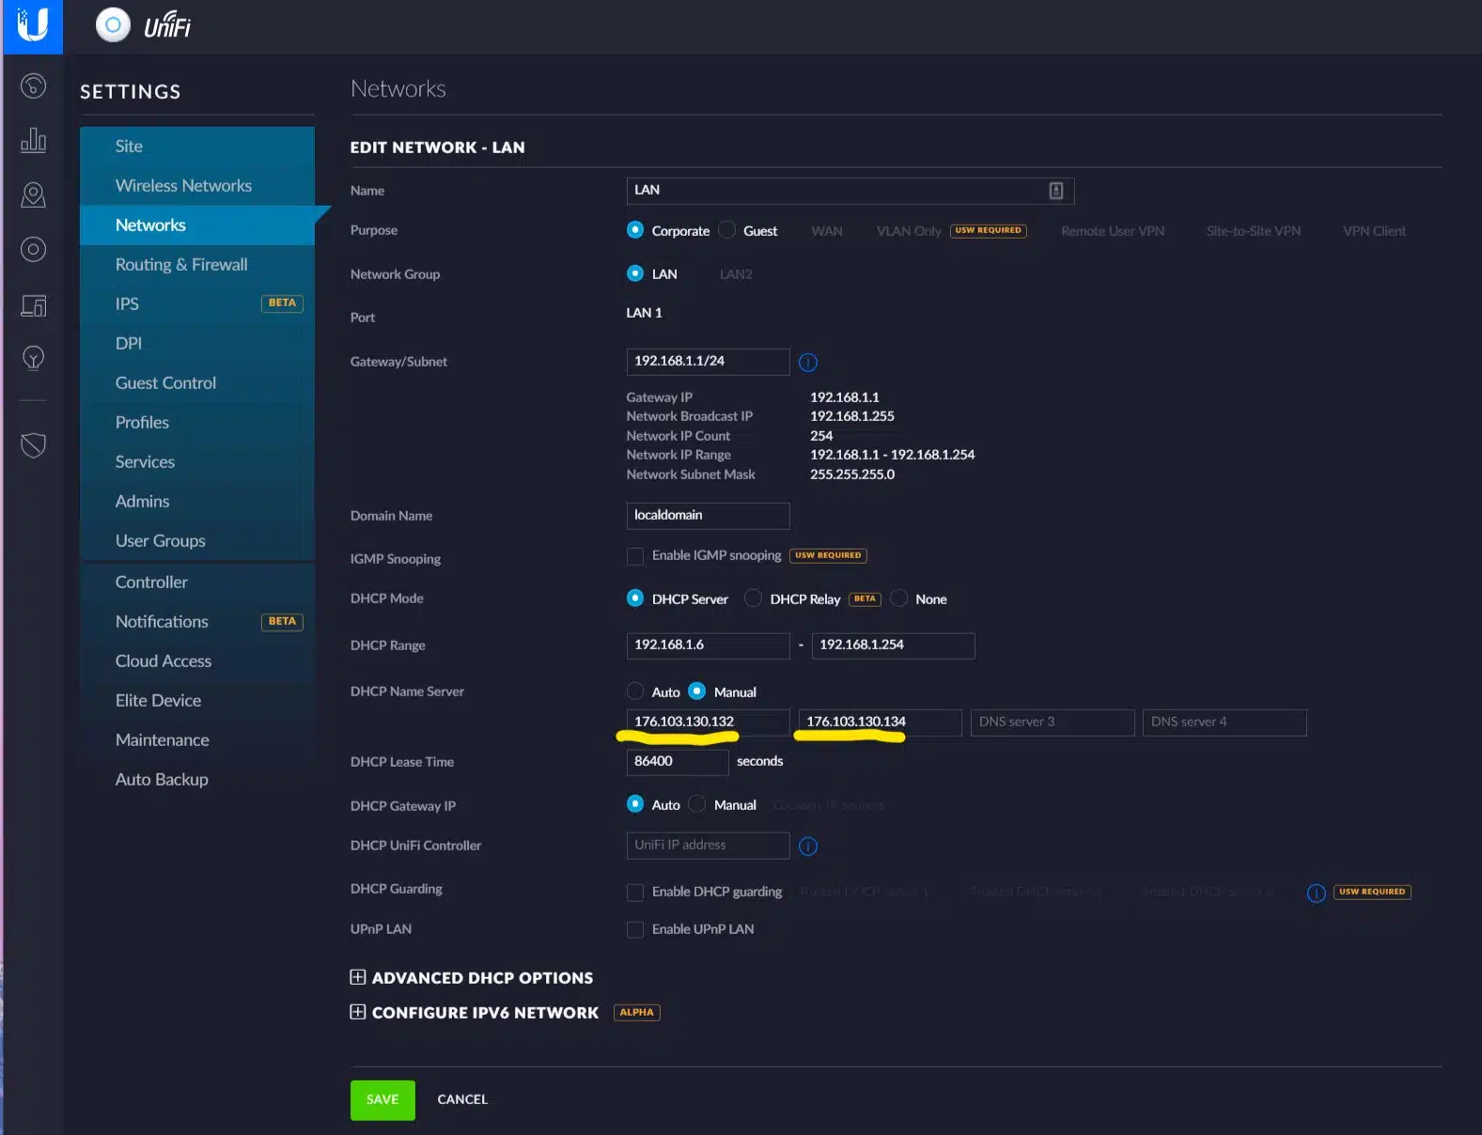Click the Domain Name field
Image resolution: width=1482 pixels, height=1135 pixels.
(708, 516)
